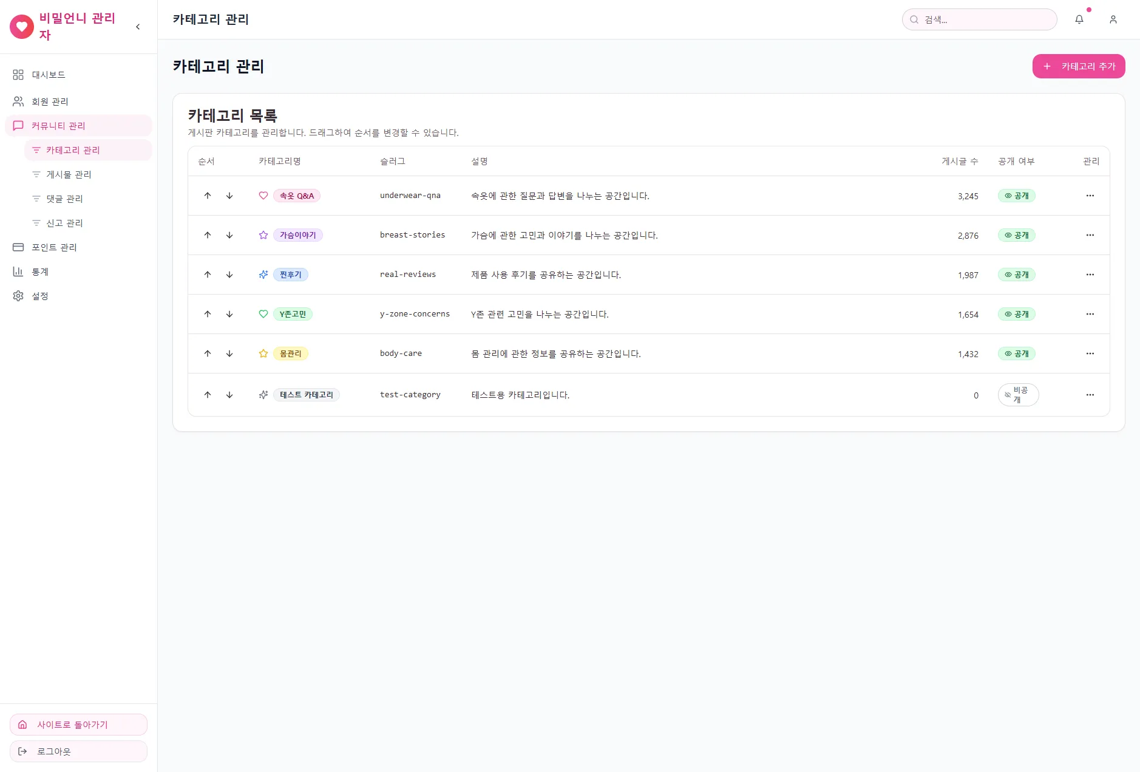Move Y존고민 row up

pyautogui.click(x=208, y=314)
